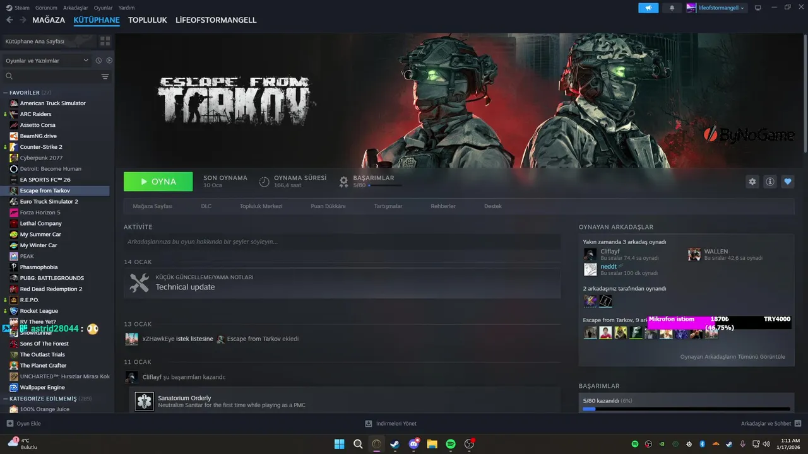Click the library search field

point(50,76)
